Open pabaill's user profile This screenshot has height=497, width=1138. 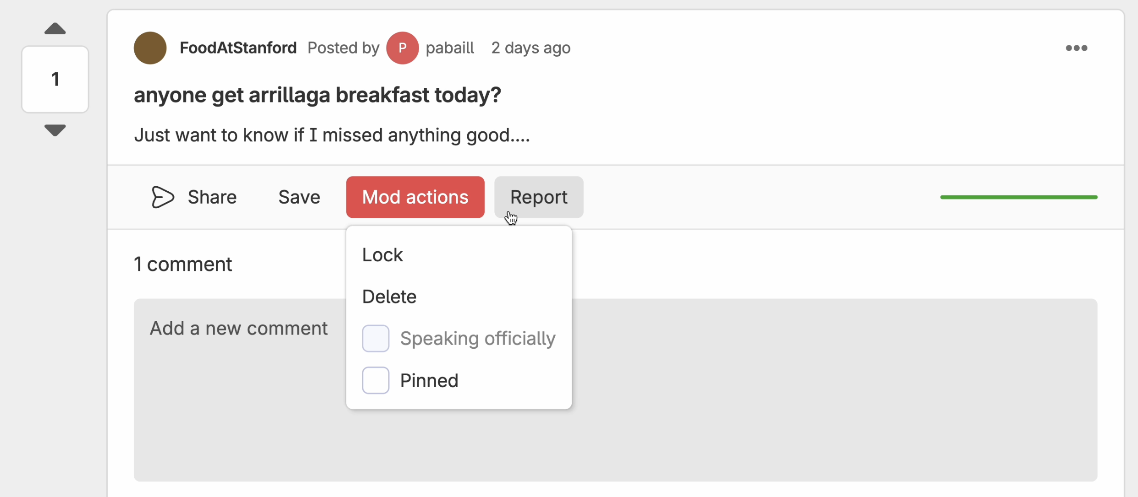(450, 47)
